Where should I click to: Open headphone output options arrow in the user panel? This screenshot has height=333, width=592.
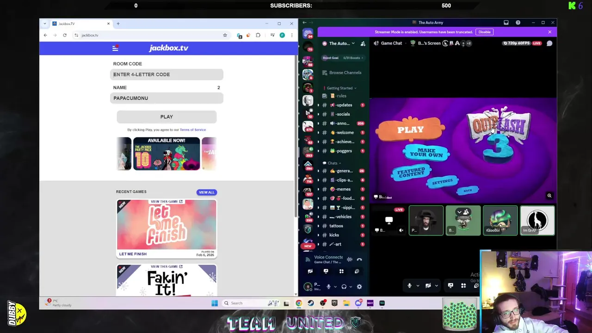click(350, 287)
